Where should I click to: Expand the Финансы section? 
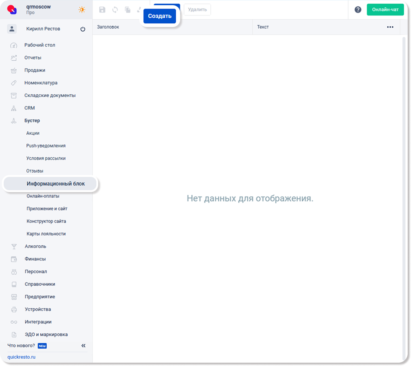35,259
